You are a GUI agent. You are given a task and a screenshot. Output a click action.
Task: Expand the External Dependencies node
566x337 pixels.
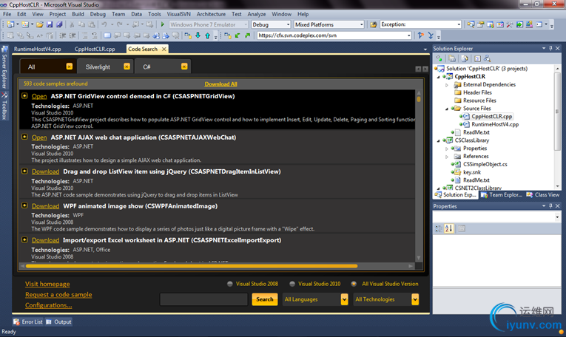[x=447, y=85]
